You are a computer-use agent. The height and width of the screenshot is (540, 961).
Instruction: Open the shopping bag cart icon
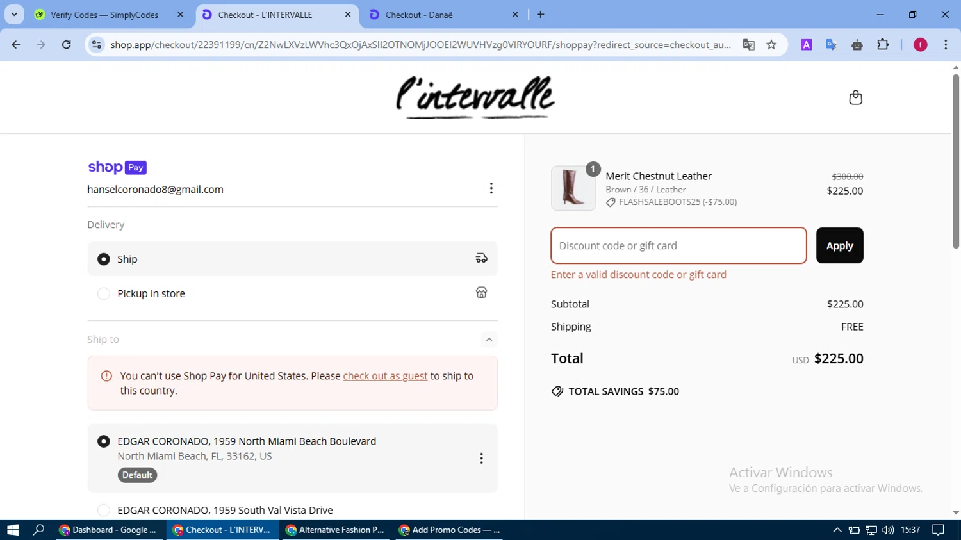coord(855,97)
